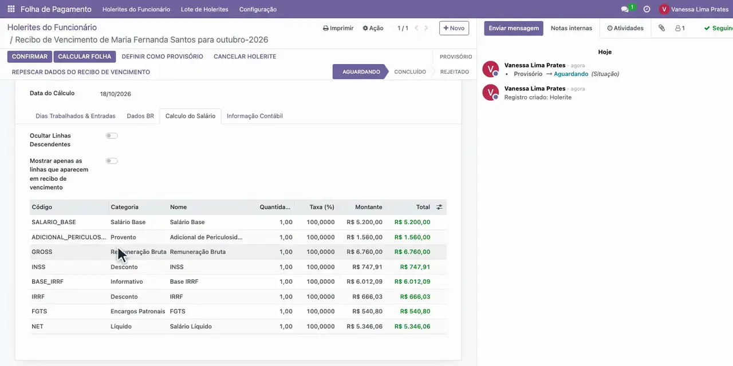Open the activities clock icon in navbar
This screenshot has width=733, height=366.
pos(647,9)
